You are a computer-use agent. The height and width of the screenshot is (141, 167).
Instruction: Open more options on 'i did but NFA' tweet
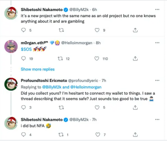pos(157,120)
